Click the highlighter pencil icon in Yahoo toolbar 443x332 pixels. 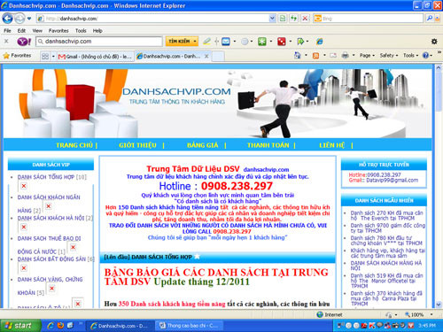coord(206,42)
